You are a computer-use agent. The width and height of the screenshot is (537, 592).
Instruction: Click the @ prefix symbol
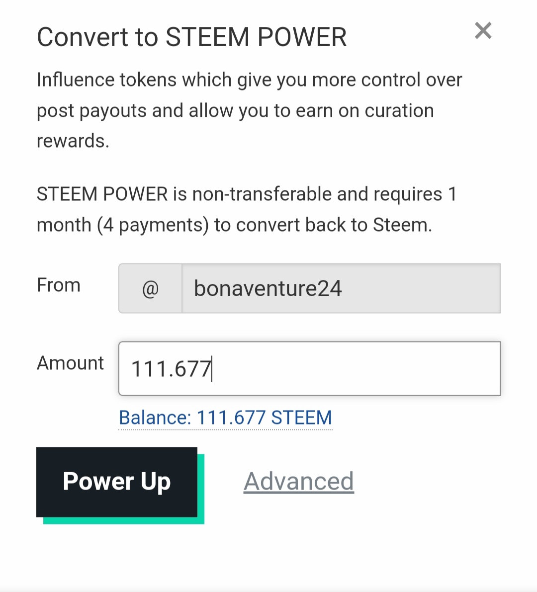pos(150,289)
